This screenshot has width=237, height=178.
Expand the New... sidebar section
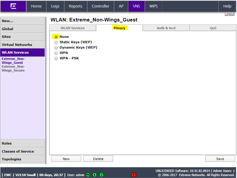click(x=22, y=21)
